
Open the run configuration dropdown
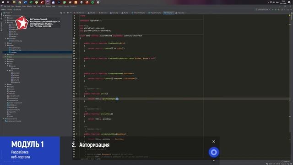pos(263,10)
